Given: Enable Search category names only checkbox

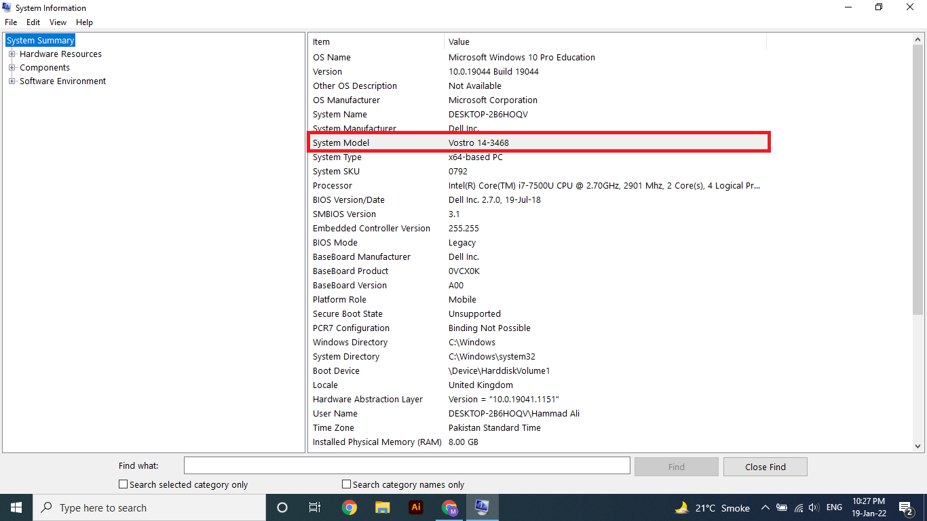Looking at the screenshot, I should [346, 484].
